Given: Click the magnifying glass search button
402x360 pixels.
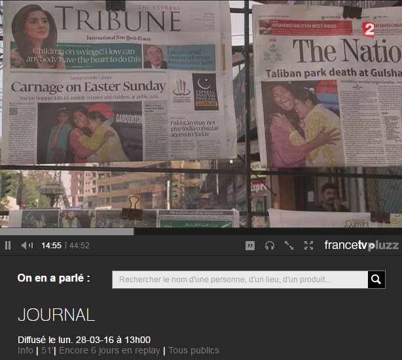Looking at the screenshot, I should 376,280.
